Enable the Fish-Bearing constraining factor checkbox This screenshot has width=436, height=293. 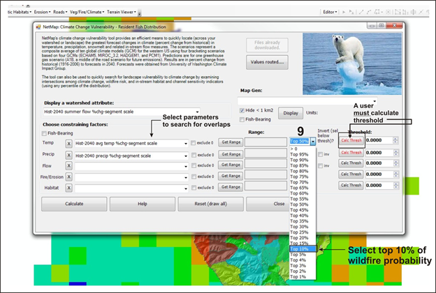[45, 133]
